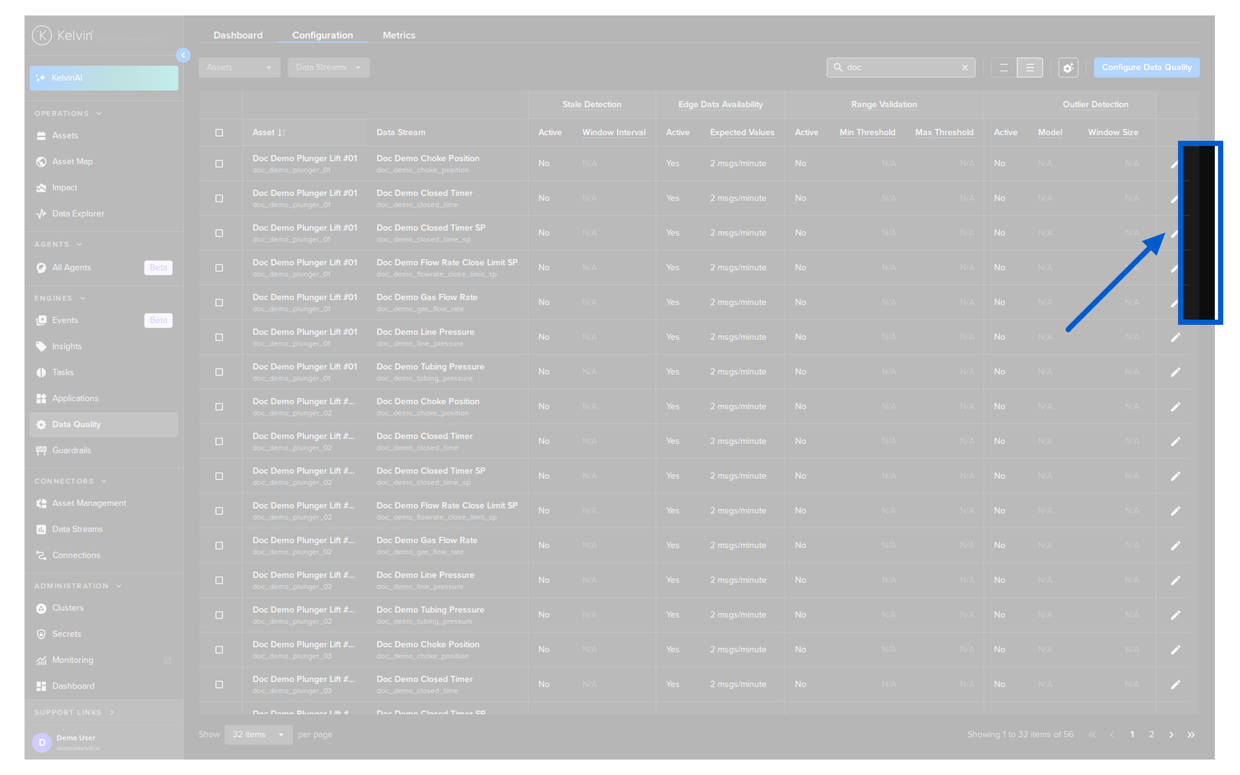
Task: Select all rows checkbox in header
Action: click(x=219, y=132)
